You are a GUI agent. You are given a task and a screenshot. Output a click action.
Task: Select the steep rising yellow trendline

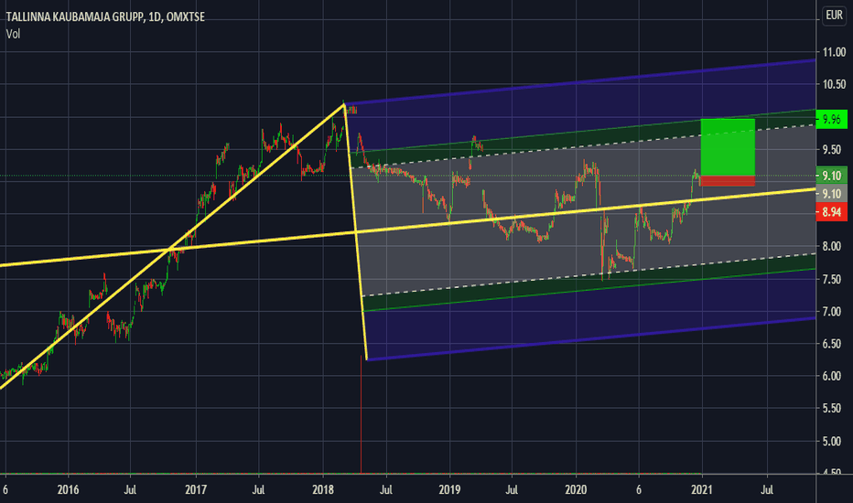pyautogui.click(x=172, y=248)
